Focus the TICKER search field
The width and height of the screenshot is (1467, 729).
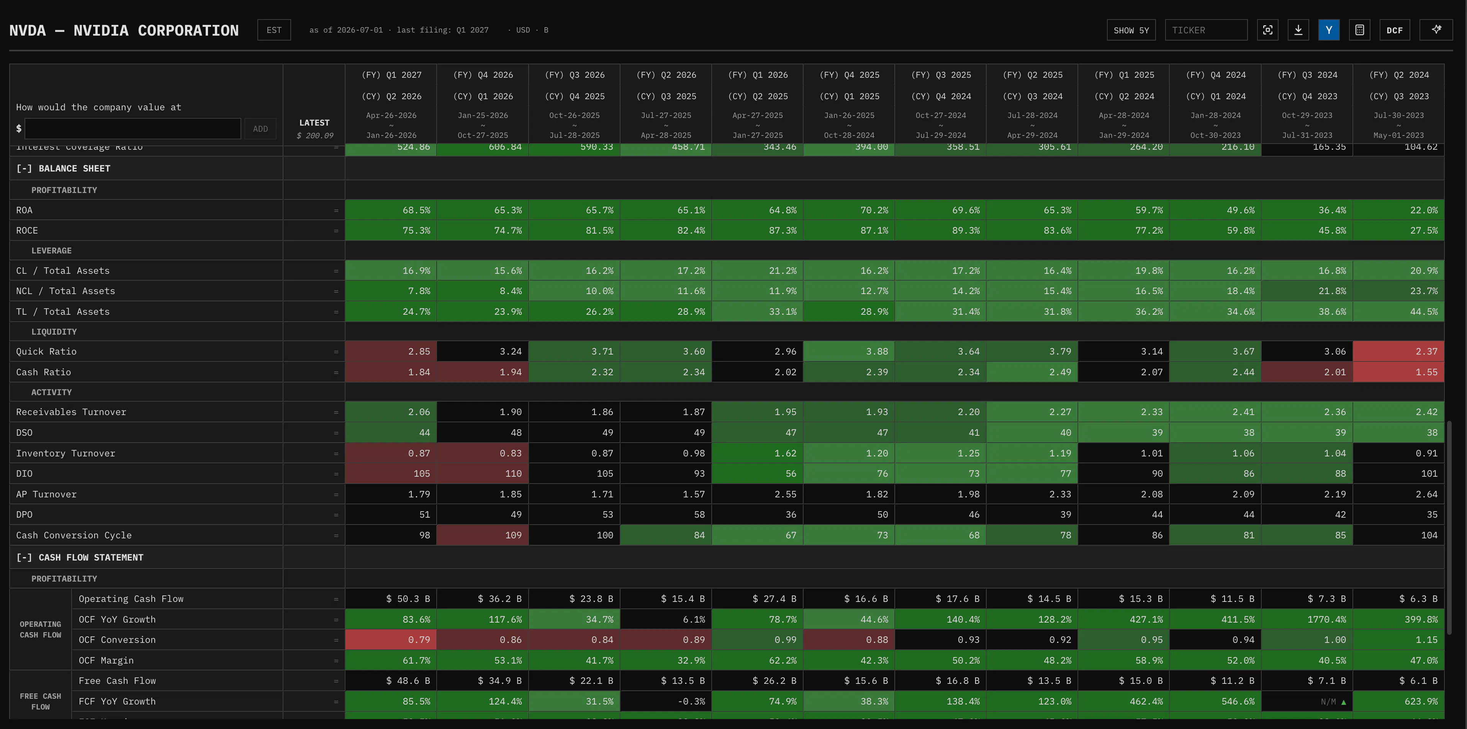coord(1206,30)
